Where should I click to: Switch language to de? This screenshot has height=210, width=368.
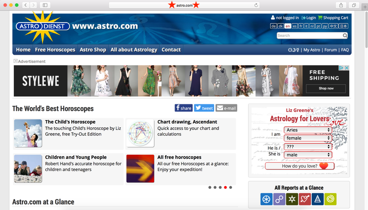point(273,26)
